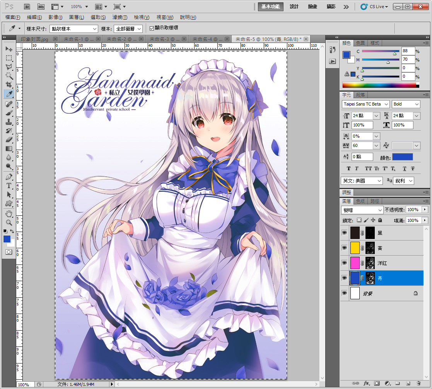This screenshot has width=432, height=389.
Task: Select the Magic Wand tool
Action: 9,75
